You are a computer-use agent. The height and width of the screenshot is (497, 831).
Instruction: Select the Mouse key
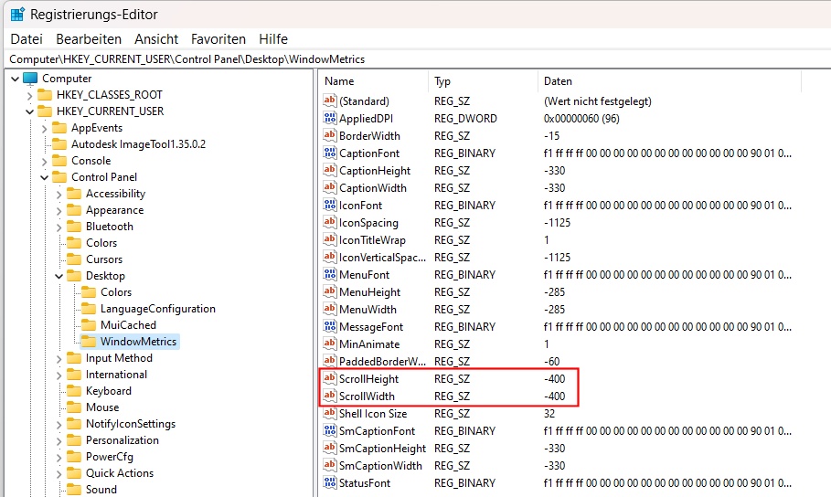click(x=102, y=407)
